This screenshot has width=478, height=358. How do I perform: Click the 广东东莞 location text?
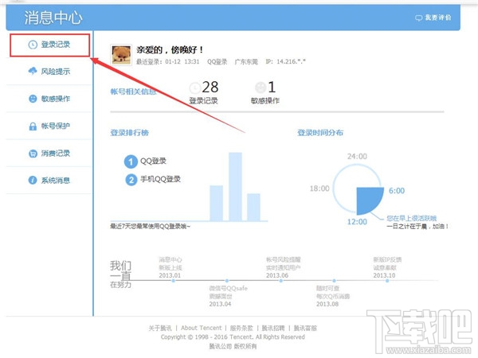pyautogui.click(x=246, y=62)
